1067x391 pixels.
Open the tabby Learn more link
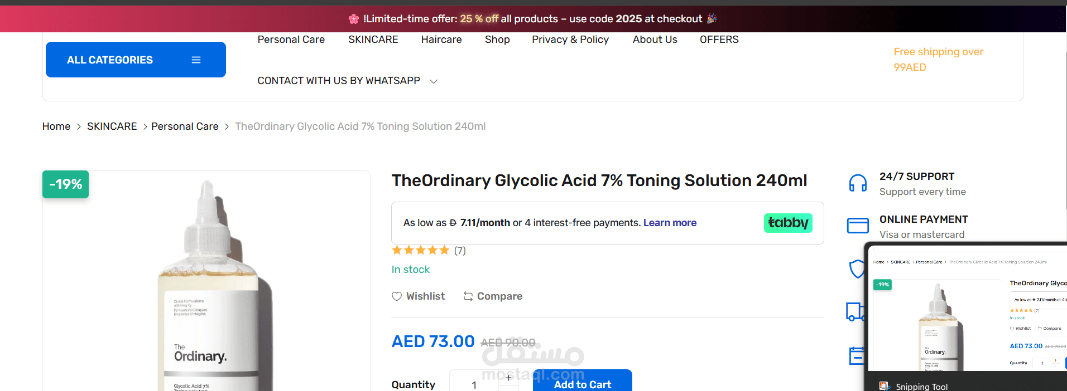point(670,223)
